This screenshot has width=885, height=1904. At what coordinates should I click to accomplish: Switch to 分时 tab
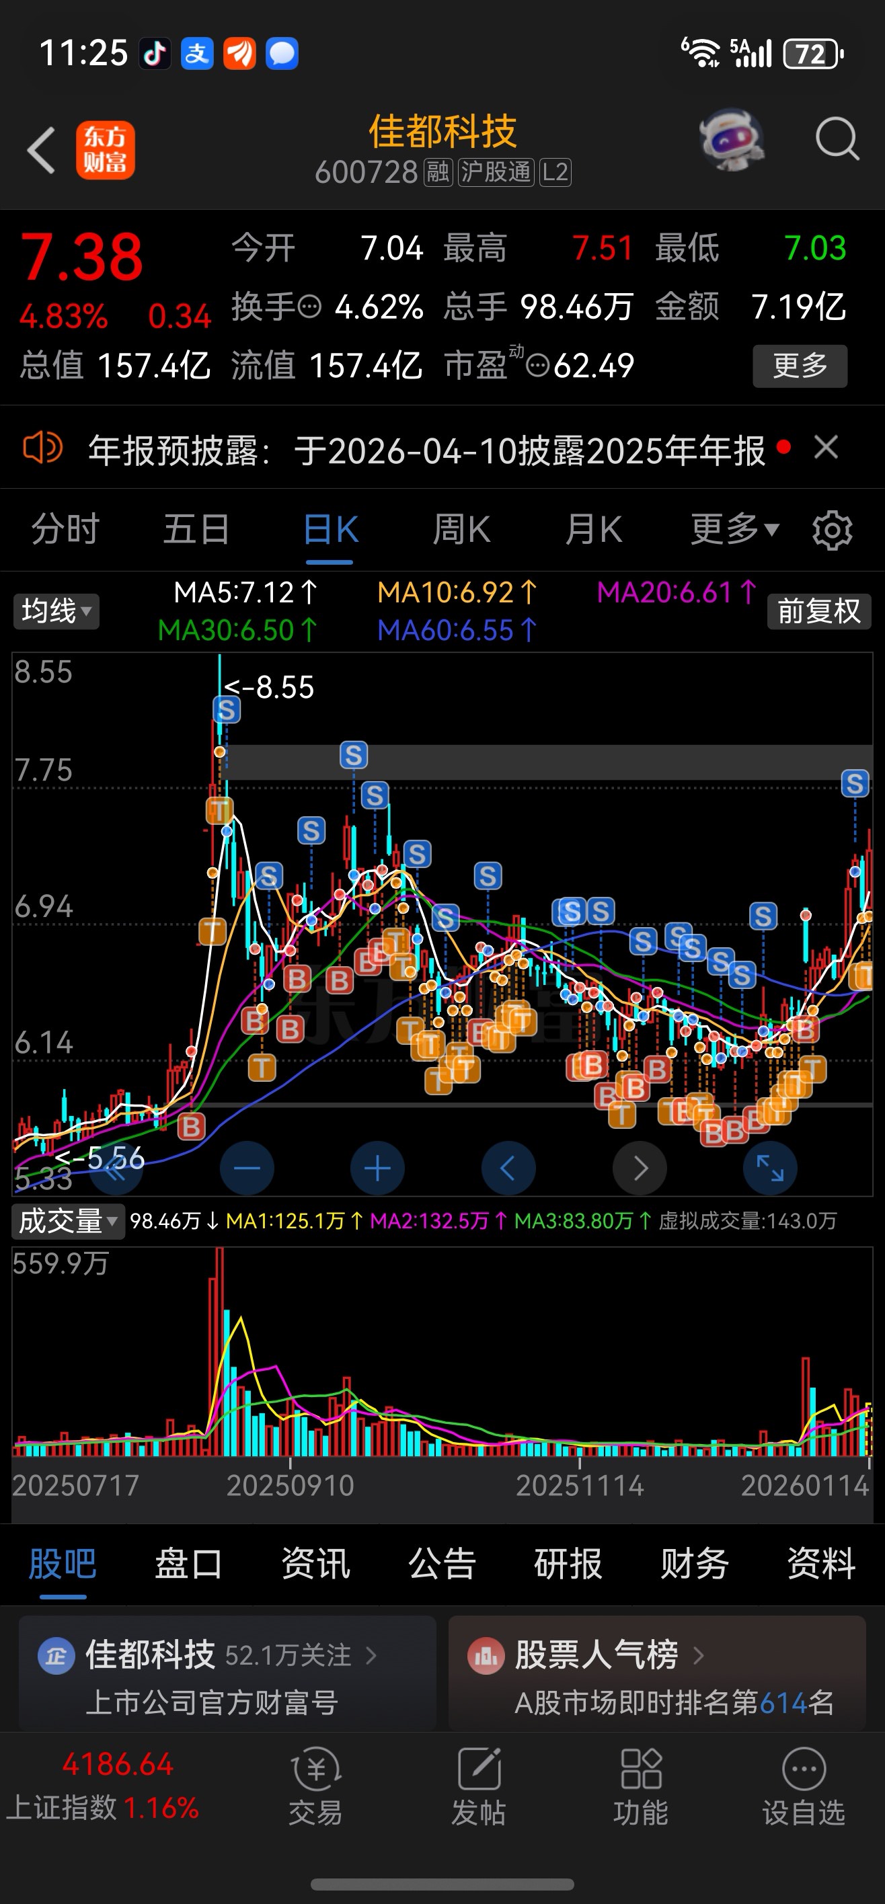point(65,529)
